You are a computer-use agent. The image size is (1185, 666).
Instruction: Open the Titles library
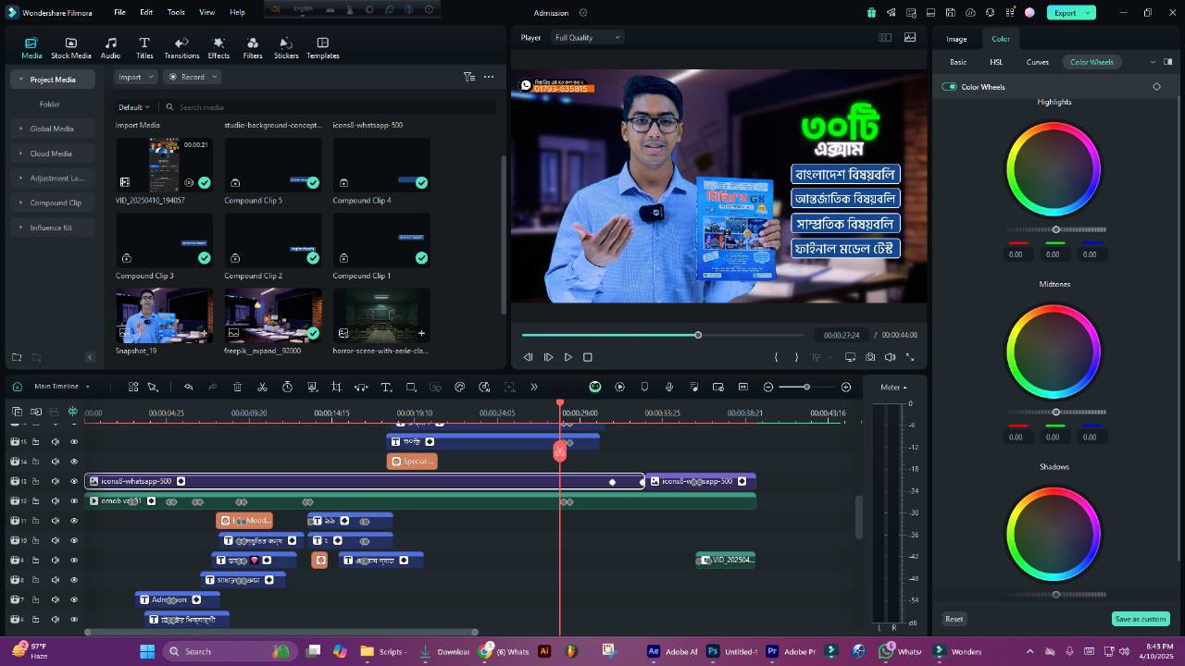click(x=144, y=48)
